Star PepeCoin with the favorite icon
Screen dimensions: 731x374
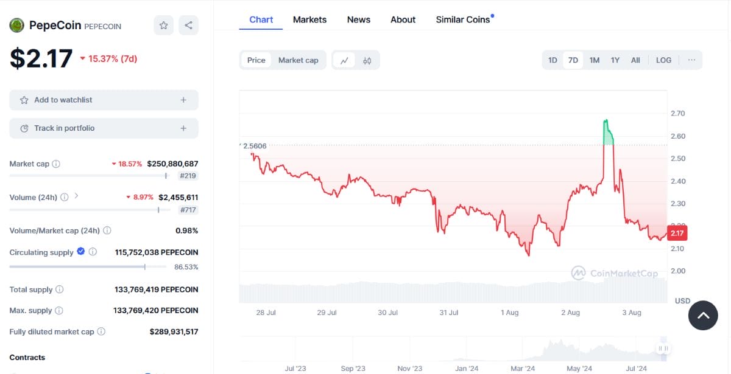[x=163, y=26]
